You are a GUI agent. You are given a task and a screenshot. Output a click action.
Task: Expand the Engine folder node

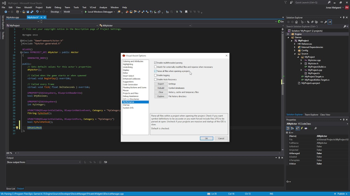tap(288, 34)
